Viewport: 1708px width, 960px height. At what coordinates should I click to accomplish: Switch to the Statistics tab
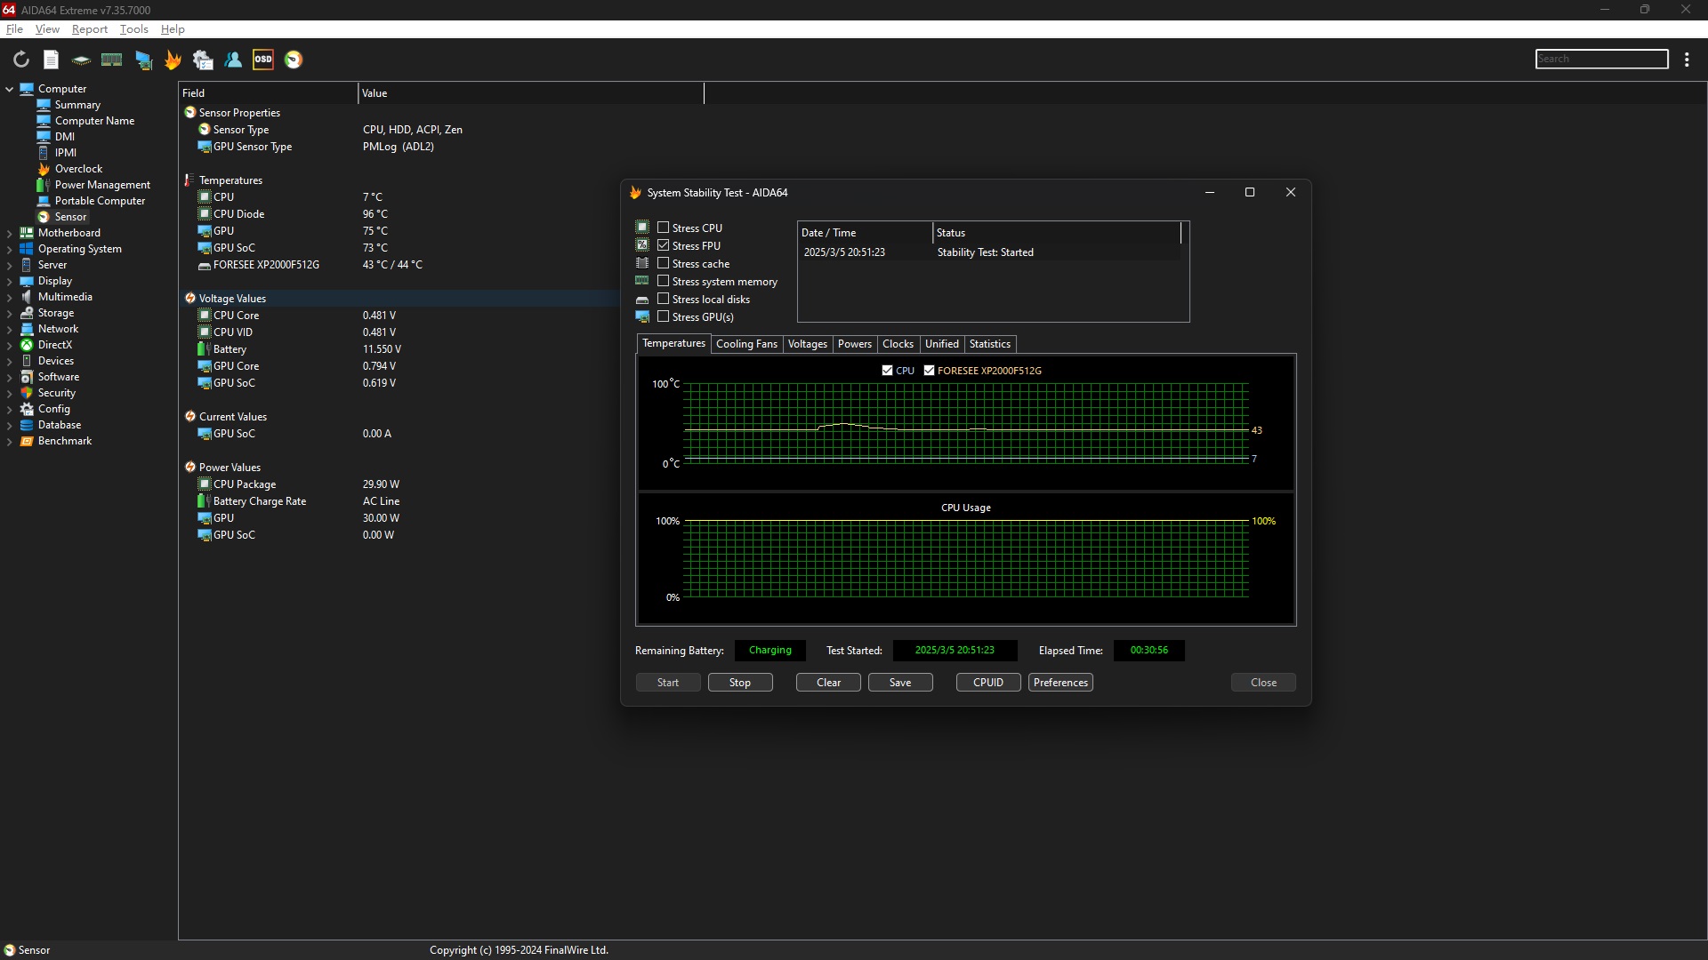[990, 344]
